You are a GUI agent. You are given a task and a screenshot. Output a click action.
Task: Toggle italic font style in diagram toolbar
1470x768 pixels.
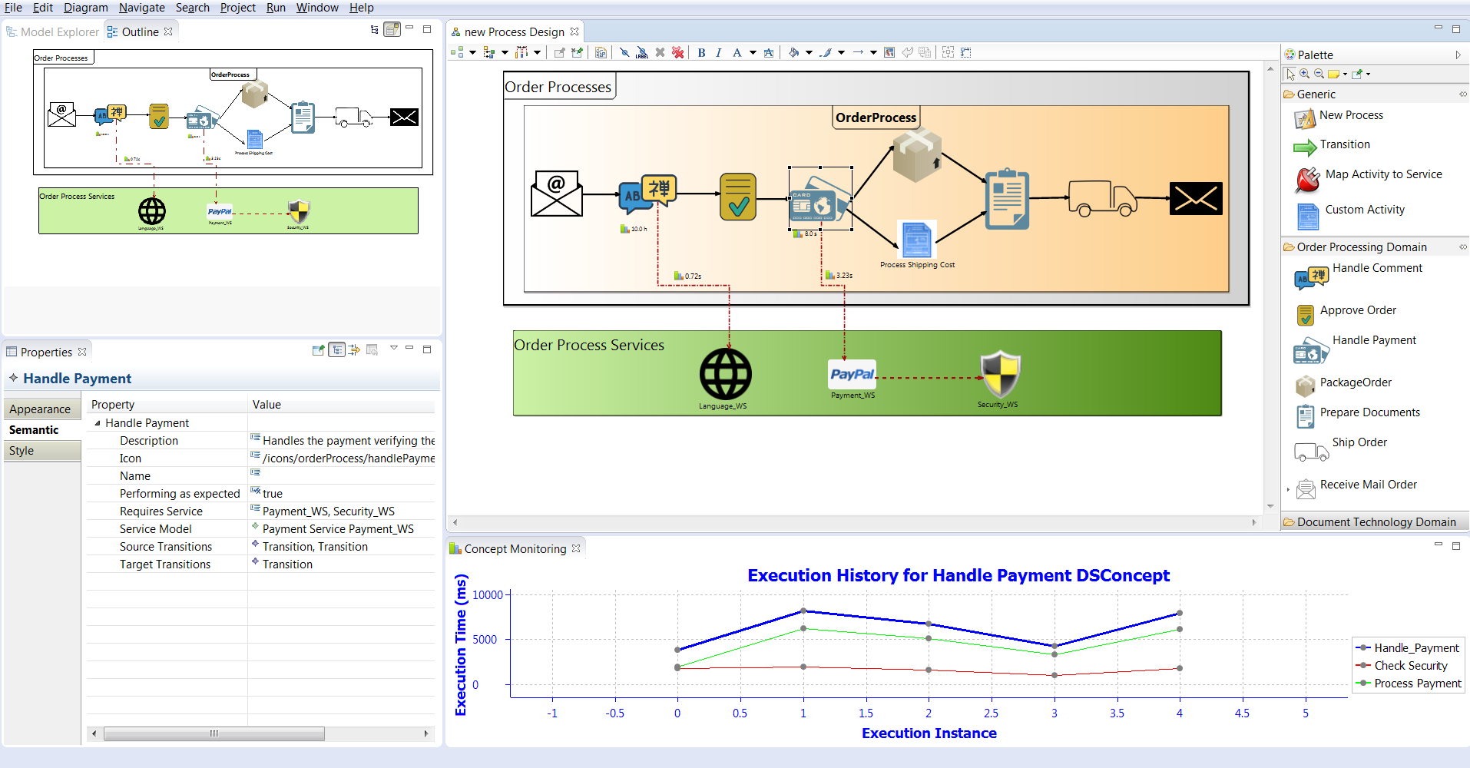(x=718, y=52)
